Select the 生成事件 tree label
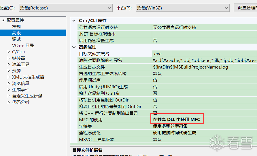The height and width of the screenshot is (156, 257). (x=21, y=89)
